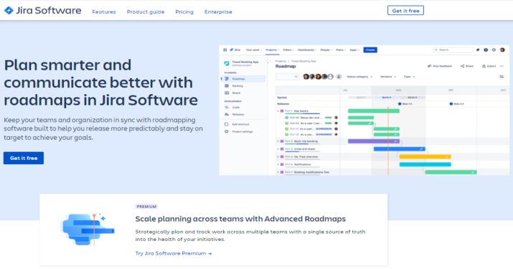Click the roadmap view settings icon
This screenshot has height=269, width=513.
[x=502, y=77]
